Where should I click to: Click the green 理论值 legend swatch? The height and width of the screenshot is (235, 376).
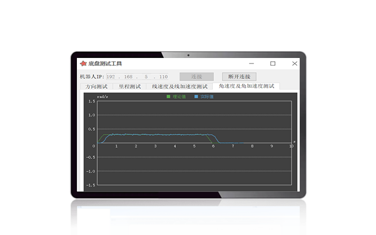(169, 97)
